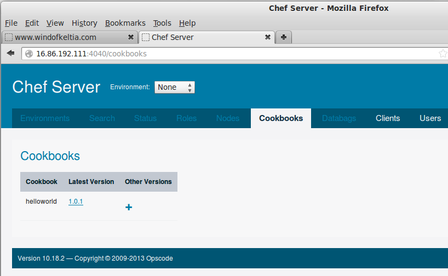Open the Environment dropdown set to None
This screenshot has width=448, height=276.
(175, 87)
